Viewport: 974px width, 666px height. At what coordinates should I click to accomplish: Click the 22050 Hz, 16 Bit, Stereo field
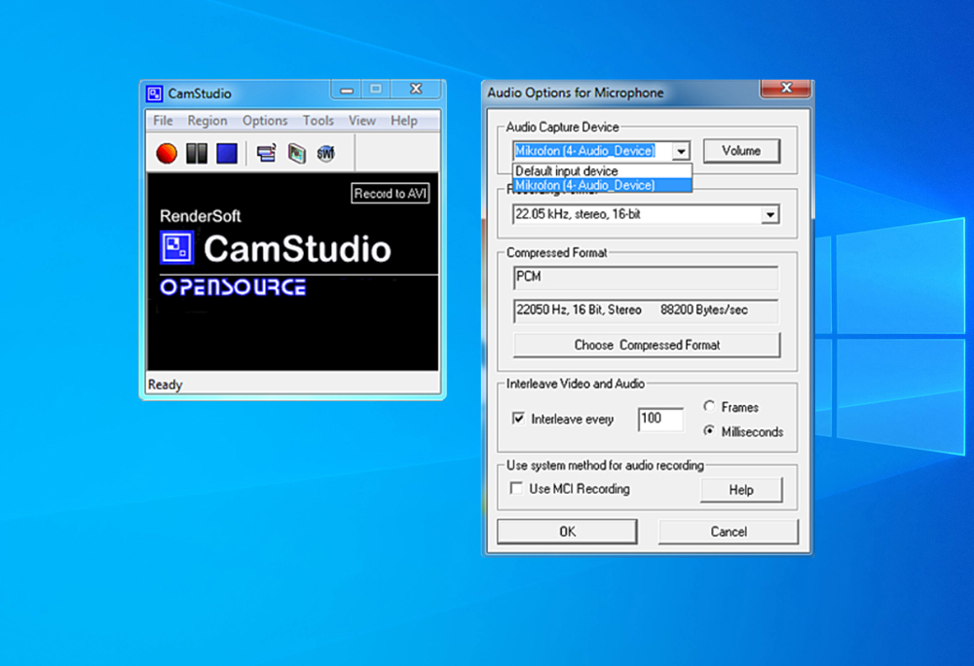tap(646, 311)
